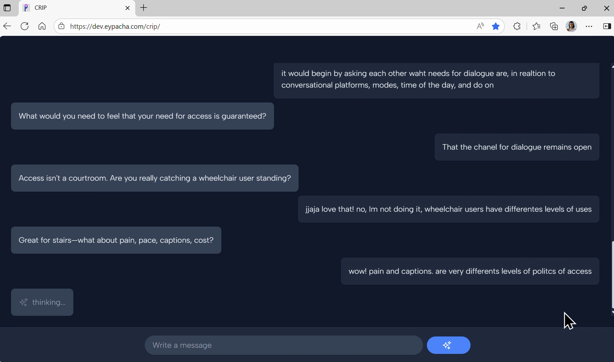Screen dimensions: 614x362
Task: Open the browser settings ellipsis menu
Action: tap(589, 26)
